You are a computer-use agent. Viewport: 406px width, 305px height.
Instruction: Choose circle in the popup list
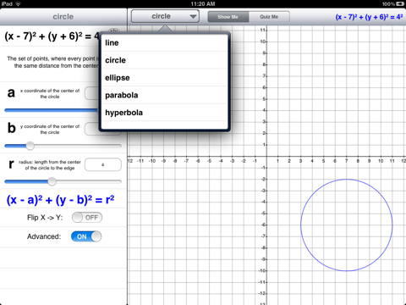(x=164, y=60)
